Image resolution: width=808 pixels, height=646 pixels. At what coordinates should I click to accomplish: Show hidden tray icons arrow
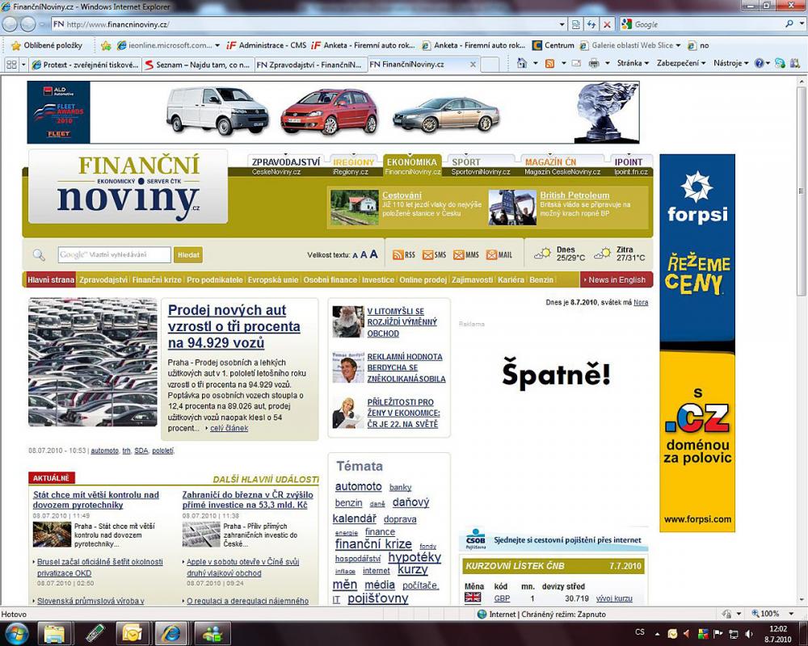click(658, 634)
